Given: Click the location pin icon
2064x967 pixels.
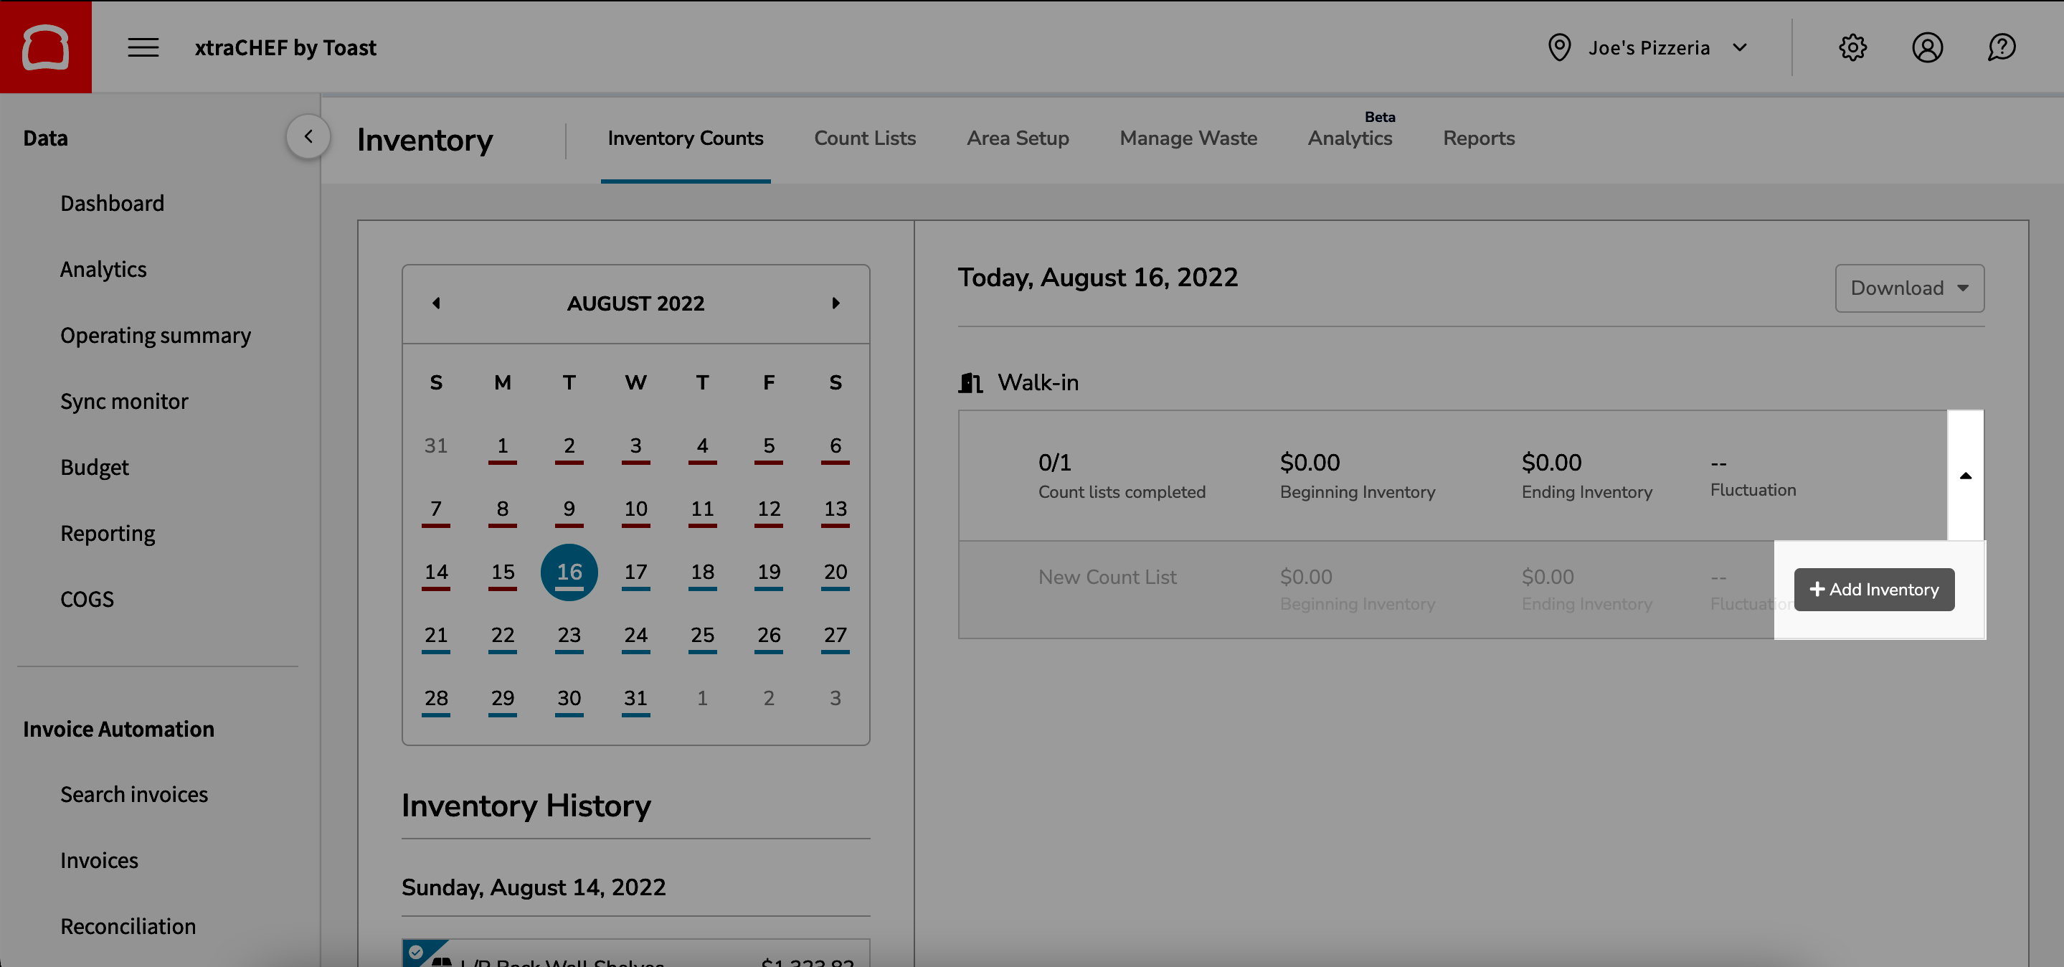Looking at the screenshot, I should point(1559,47).
